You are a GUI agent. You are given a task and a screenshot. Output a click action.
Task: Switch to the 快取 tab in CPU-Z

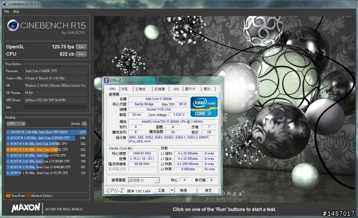[x=125, y=89]
